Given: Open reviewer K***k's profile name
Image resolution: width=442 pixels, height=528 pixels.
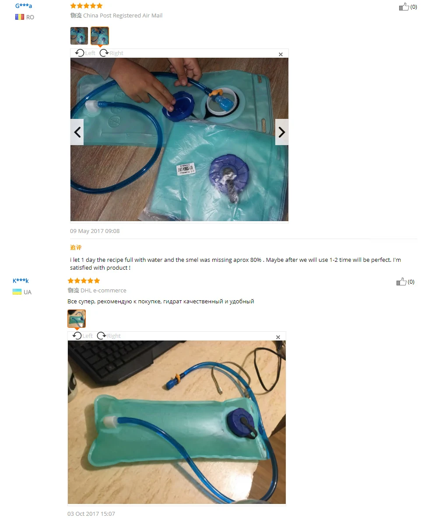Looking at the screenshot, I should 21,281.
